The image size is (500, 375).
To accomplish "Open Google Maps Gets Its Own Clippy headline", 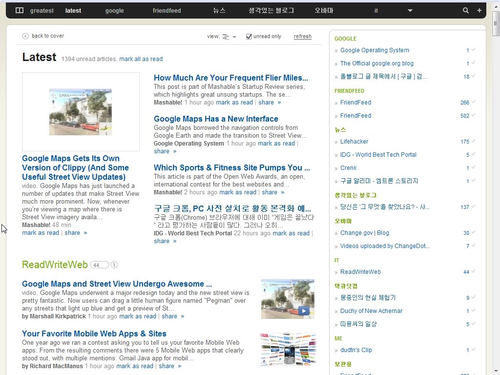I will (76, 168).
